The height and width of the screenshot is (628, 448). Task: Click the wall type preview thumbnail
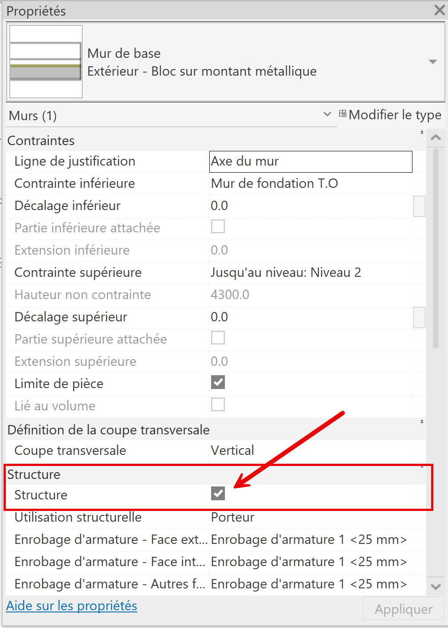point(46,61)
